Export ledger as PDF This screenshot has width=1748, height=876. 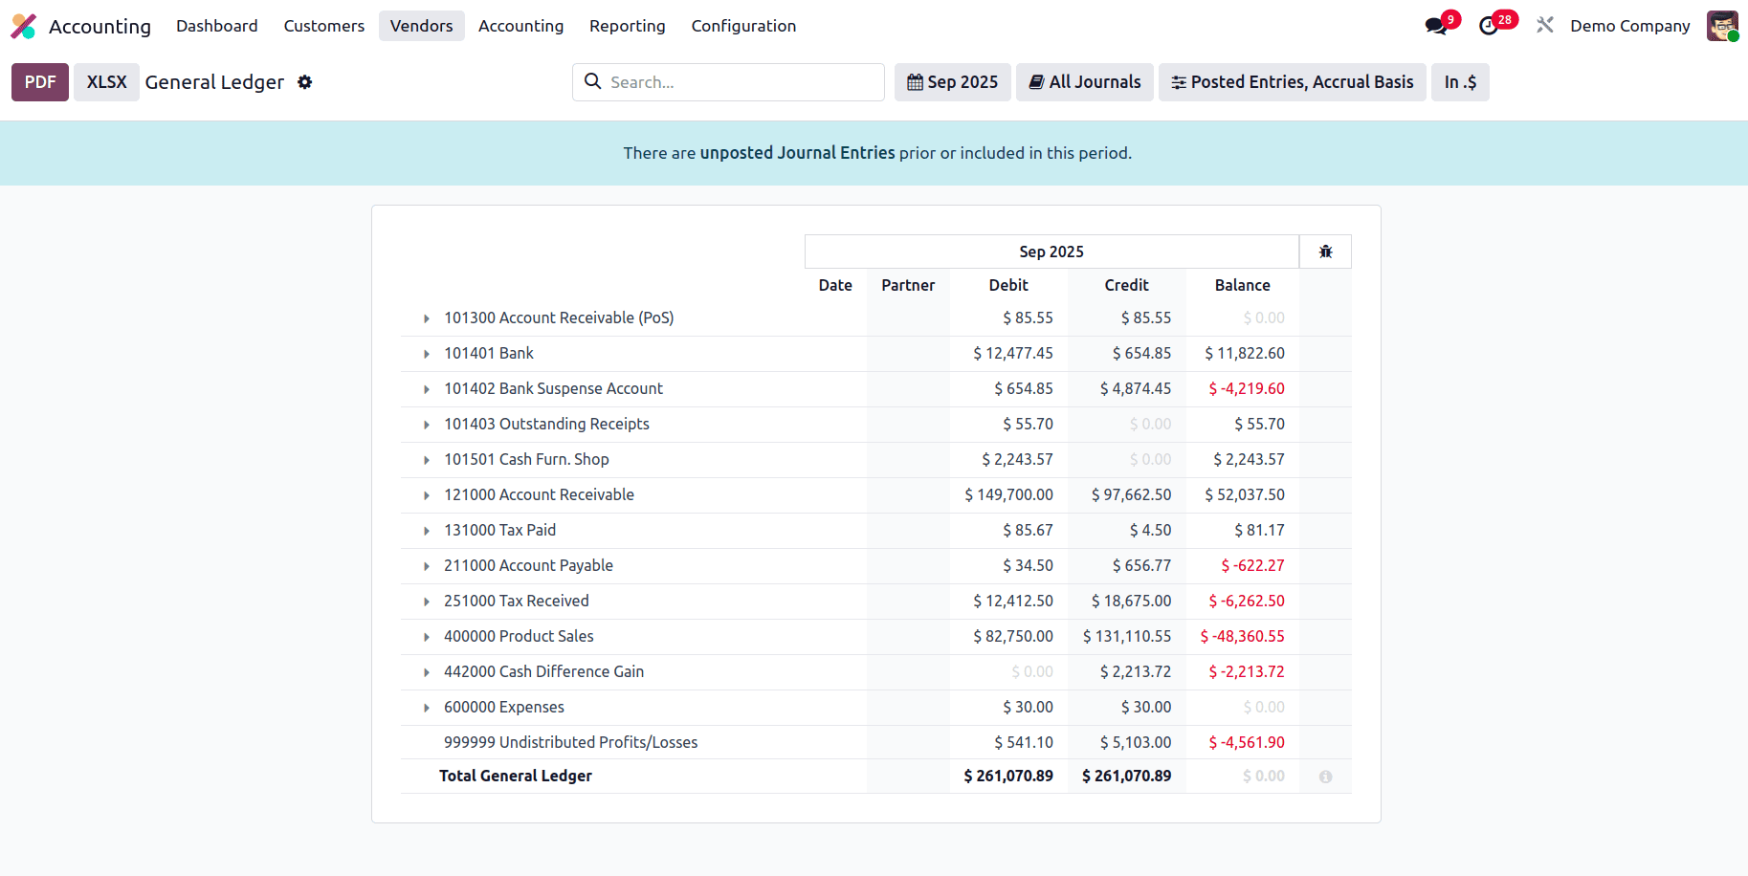[39, 81]
